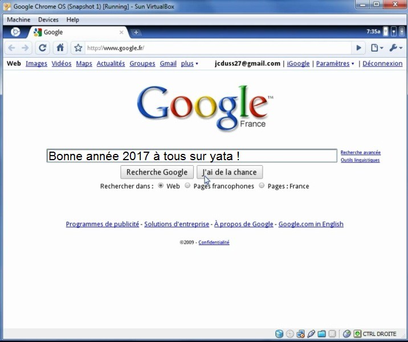Click the USB devices status icon
Screen dimensions: 408x342
click(x=311, y=333)
